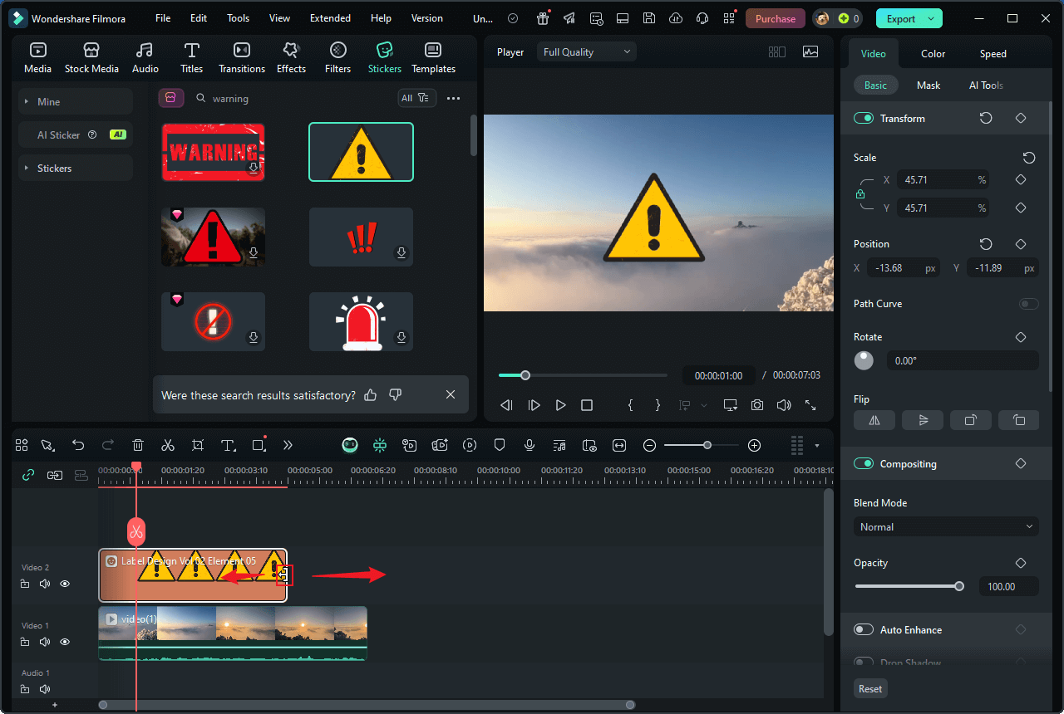Open the Stickers panel
1064x714 pixels.
coord(384,56)
